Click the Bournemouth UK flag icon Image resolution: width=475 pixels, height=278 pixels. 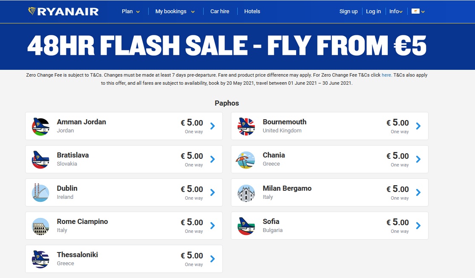[246, 126]
